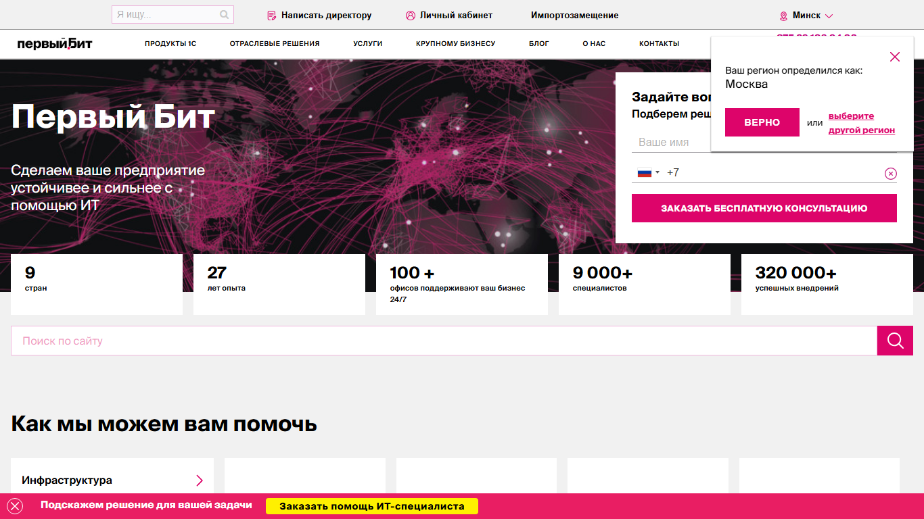Click the magnifier icon in top search box
Viewport: 924px width, 519px height.
point(225,15)
